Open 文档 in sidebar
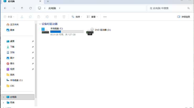This screenshot has height=108, width=194. coord(11,52)
